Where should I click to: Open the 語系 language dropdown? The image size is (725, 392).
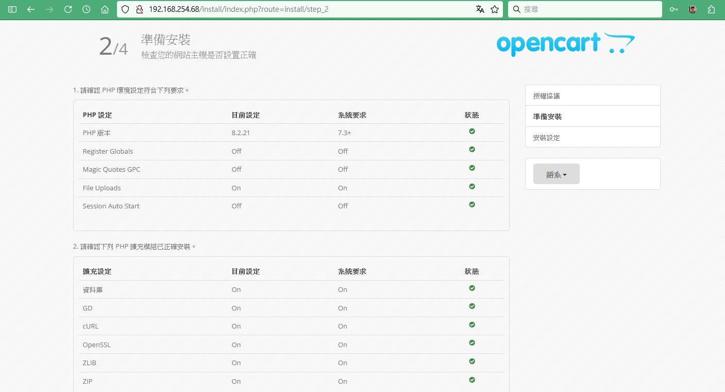click(556, 174)
